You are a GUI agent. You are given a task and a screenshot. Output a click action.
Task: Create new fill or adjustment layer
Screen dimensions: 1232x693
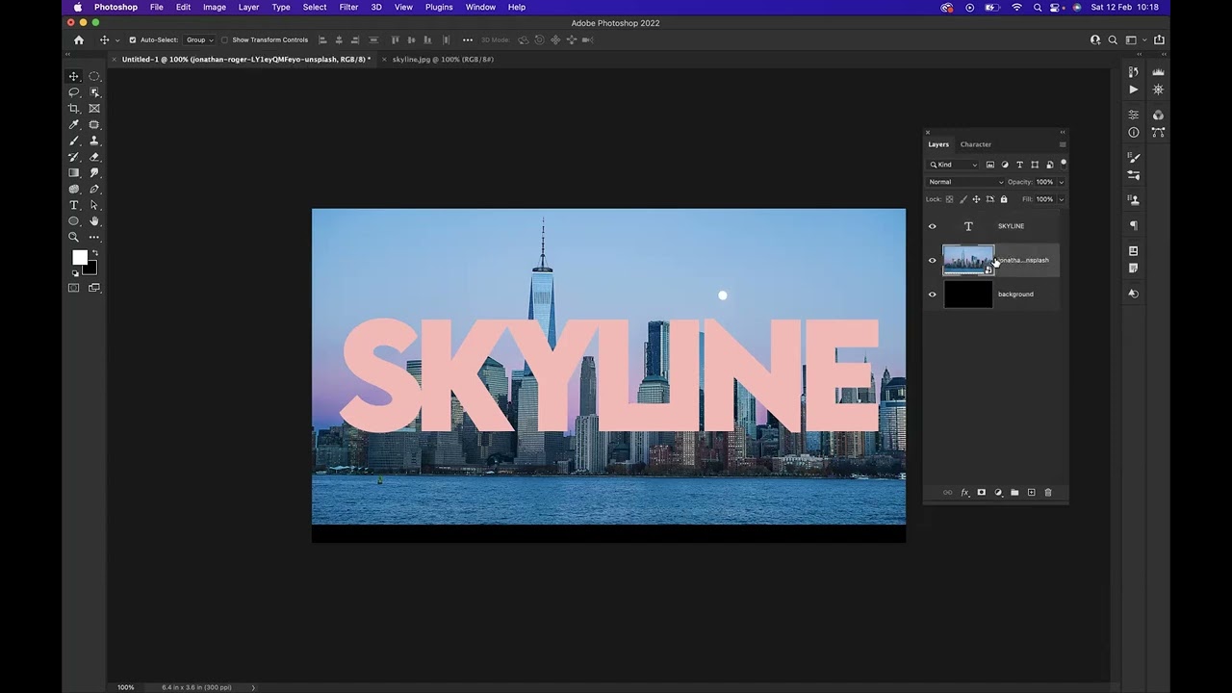998,493
